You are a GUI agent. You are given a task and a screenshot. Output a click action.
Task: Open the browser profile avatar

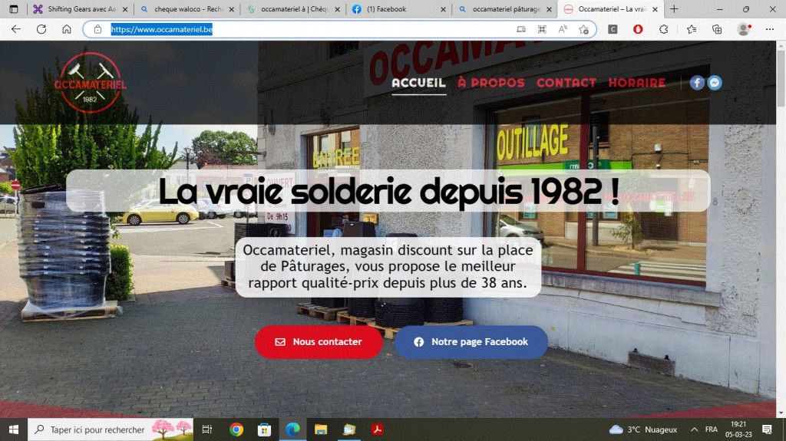tap(744, 30)
